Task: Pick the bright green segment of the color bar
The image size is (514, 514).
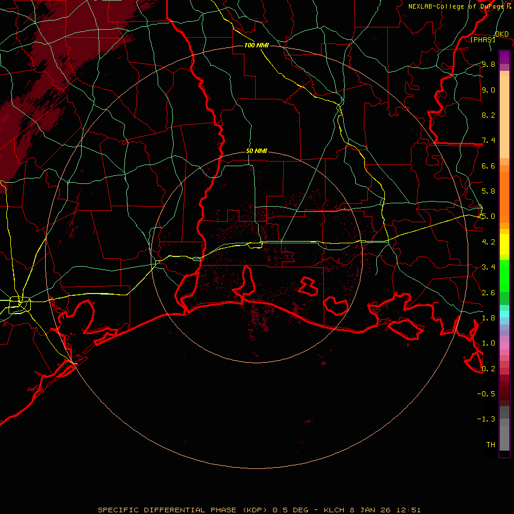Action: coord(504,275)
